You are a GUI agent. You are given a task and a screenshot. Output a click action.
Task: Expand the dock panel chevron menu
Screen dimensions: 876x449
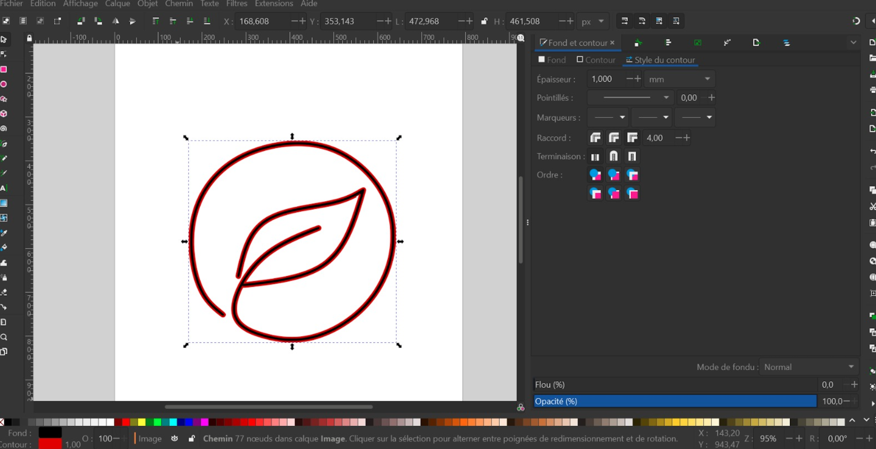coord(853,42)
